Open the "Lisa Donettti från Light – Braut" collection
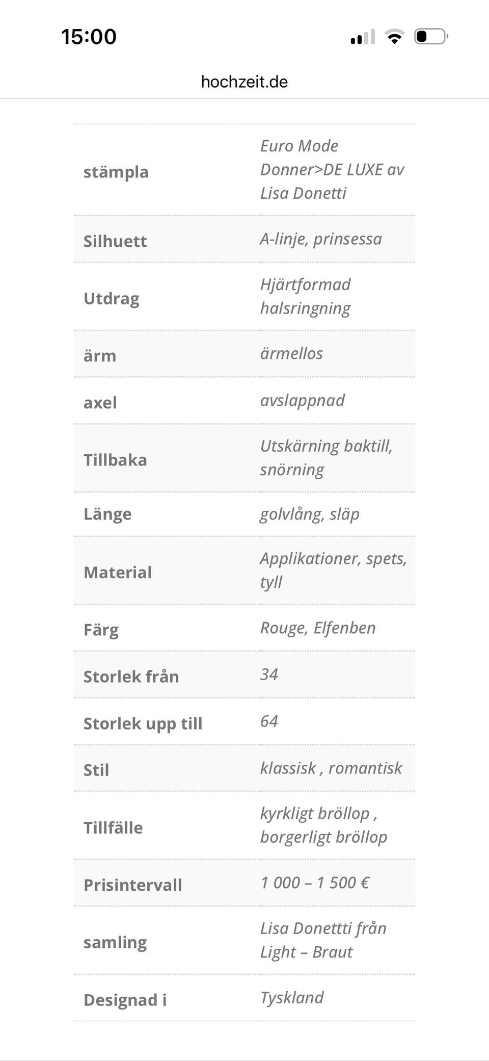This screenshot has width=489, height=1061. coord(323,940)
